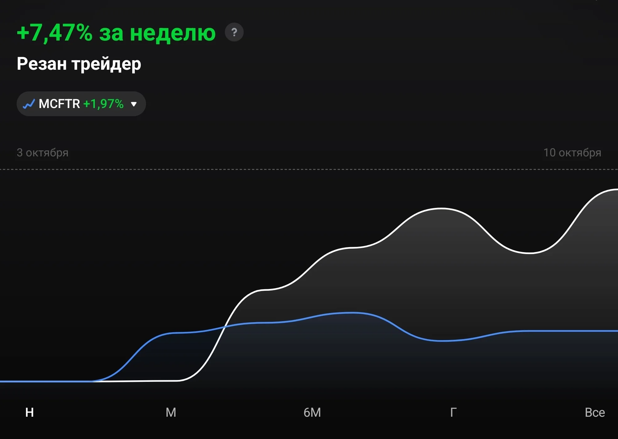Switch to the 6М period tab
Viewport: 618px width, 439px height.
click(x=312, y=412)
